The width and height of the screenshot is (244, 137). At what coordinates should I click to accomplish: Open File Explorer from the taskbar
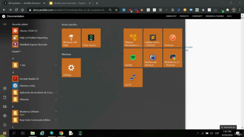click(x=32, y=133)
